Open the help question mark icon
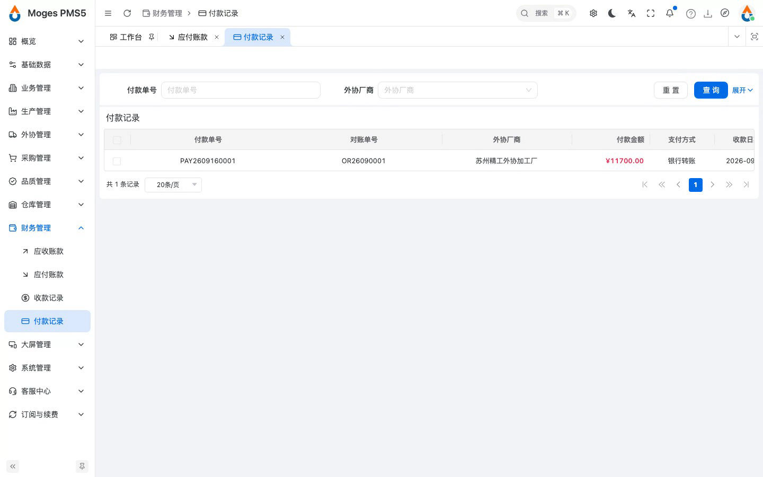This screenshot has width=763, height=477. coord(690,14)
